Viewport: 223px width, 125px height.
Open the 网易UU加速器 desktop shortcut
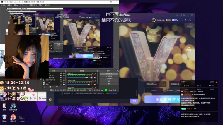(x=13, y=108)
